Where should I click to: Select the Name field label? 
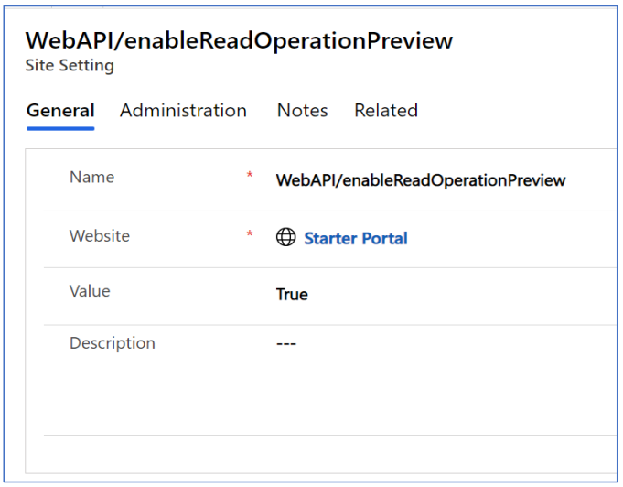91,177
